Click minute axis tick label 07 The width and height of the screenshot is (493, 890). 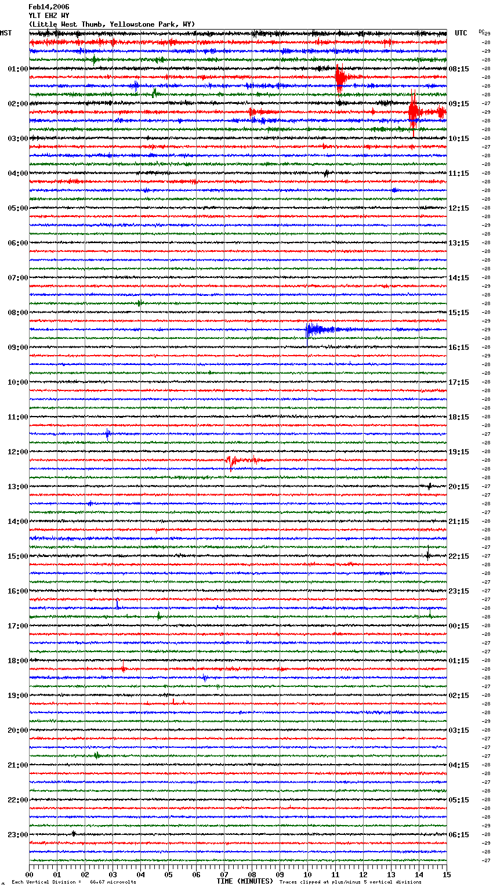point(224,874)
